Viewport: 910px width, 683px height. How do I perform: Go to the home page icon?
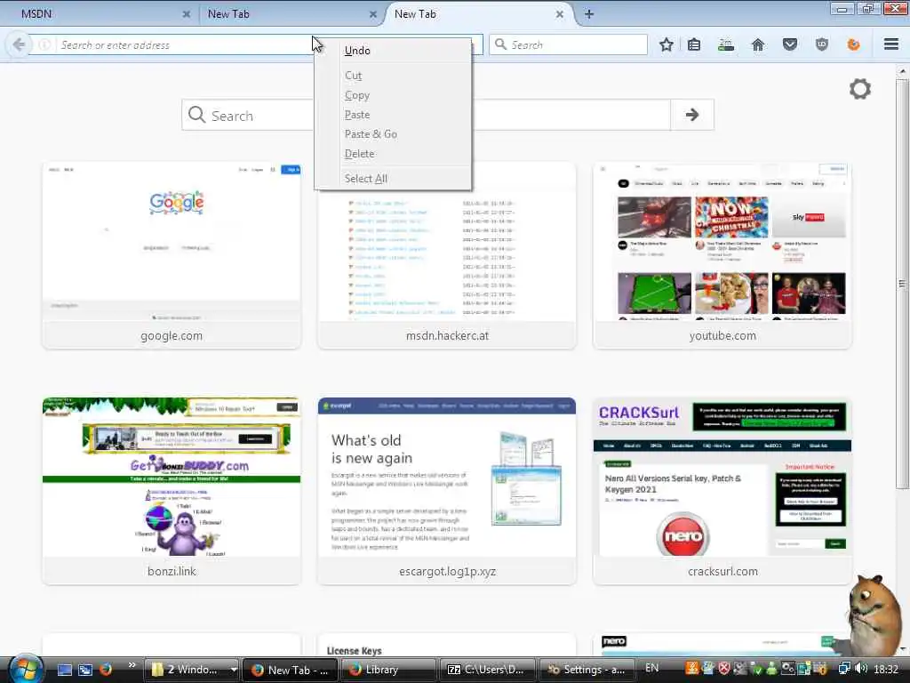(758, 44)
